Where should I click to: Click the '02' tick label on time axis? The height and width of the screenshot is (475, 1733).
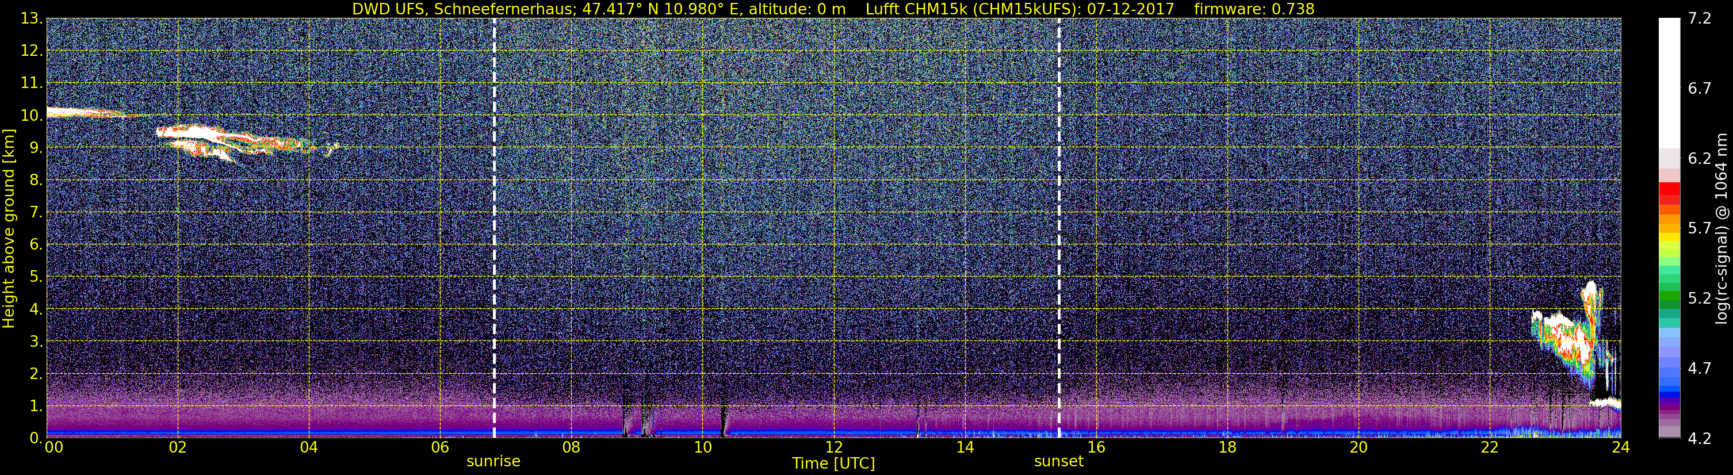point(178,447)
